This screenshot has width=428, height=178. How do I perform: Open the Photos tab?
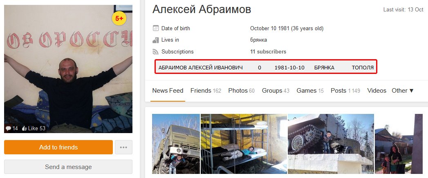(242, 91)
